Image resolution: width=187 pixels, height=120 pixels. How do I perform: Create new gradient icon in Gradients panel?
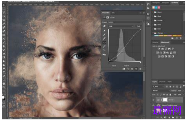point(177,38)
